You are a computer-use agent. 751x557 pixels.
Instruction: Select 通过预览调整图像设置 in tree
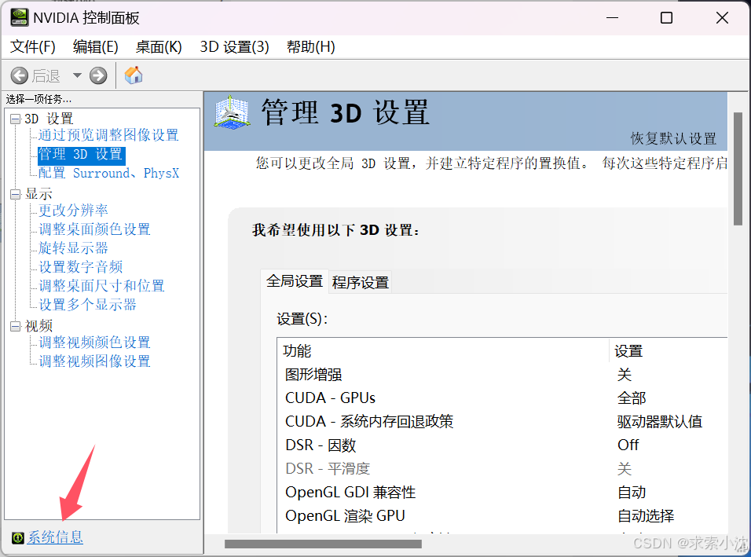(108, 135)
